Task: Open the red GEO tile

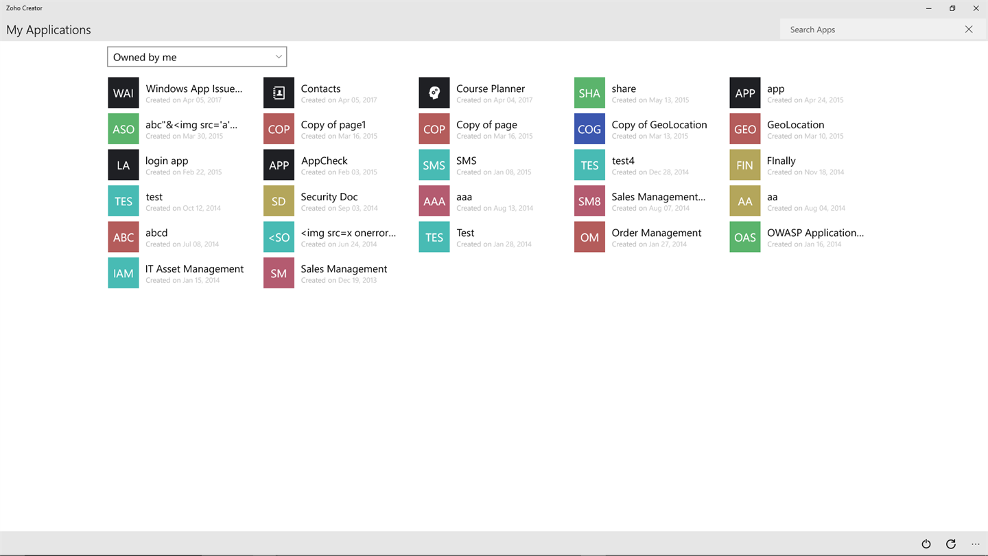Action: click(745, 129)
